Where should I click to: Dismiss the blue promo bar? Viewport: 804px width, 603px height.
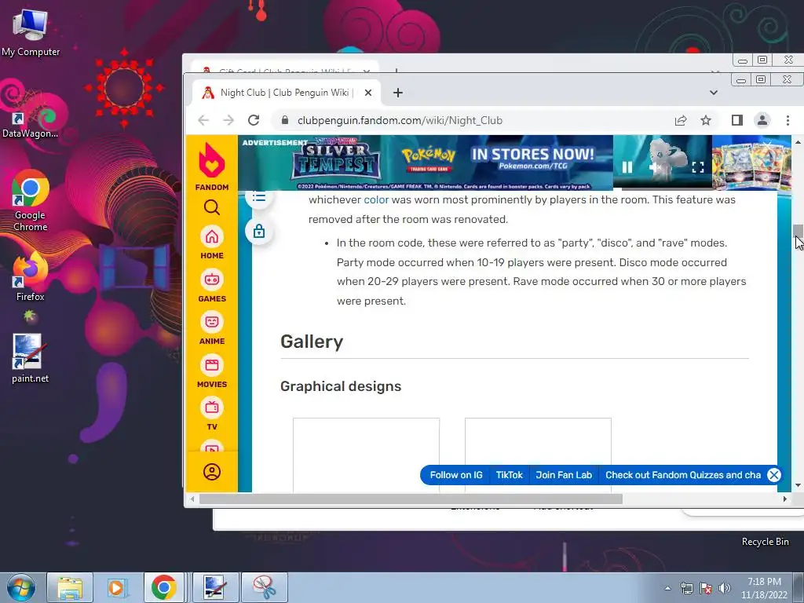(x=773, y=475)
